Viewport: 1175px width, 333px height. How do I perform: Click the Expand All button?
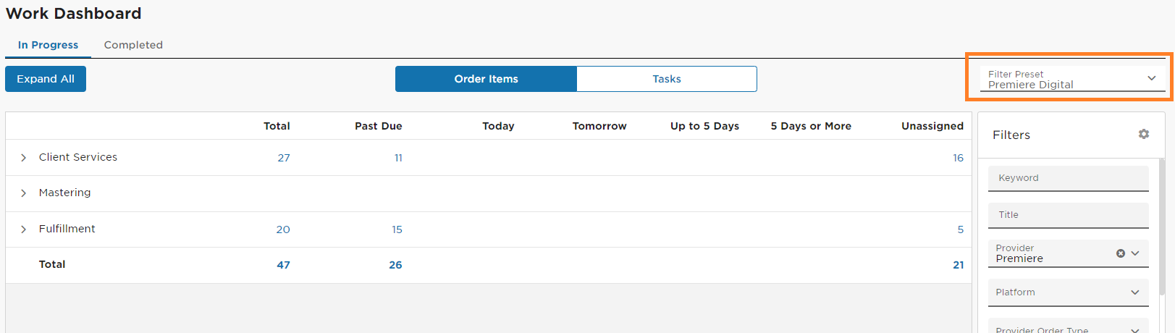point(46,79)
